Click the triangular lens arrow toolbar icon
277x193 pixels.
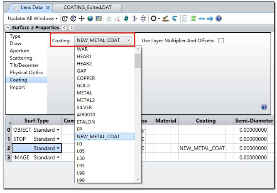pos(135,19)
